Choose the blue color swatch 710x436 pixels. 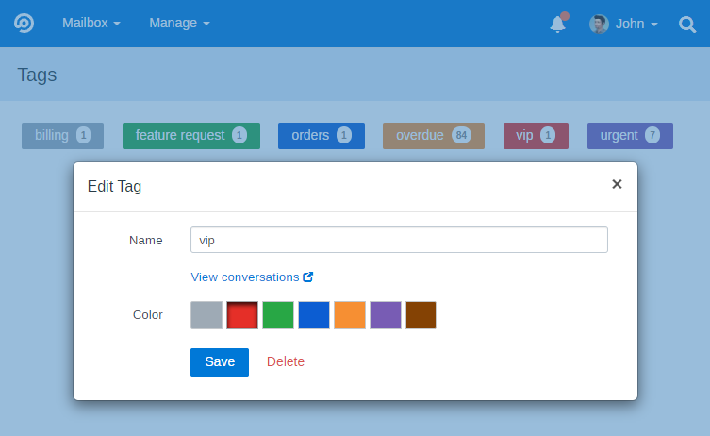[314, 315]
